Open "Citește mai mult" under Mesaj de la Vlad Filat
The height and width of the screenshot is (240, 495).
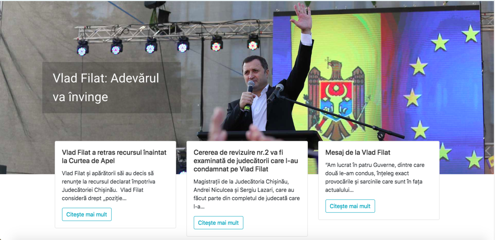pyautogui.click(x=350, y=206)
